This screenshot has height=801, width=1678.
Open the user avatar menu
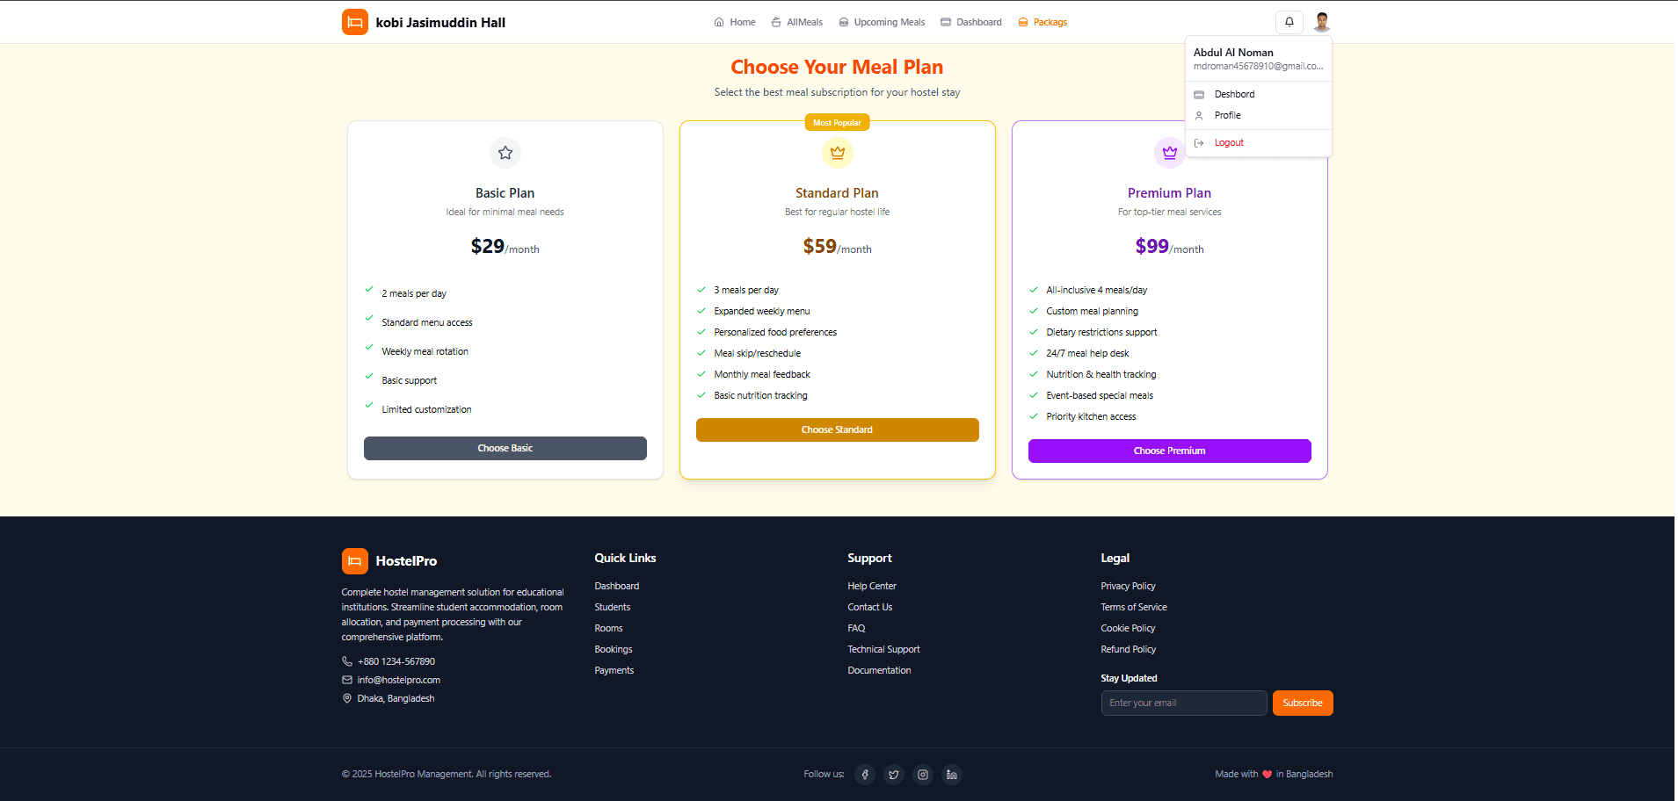coord(1321,22)
